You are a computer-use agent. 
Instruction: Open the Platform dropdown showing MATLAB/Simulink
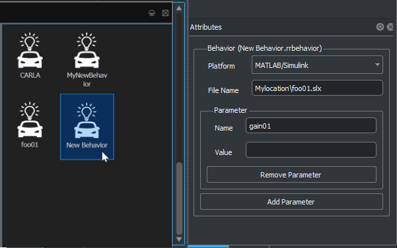pos(317,65)
